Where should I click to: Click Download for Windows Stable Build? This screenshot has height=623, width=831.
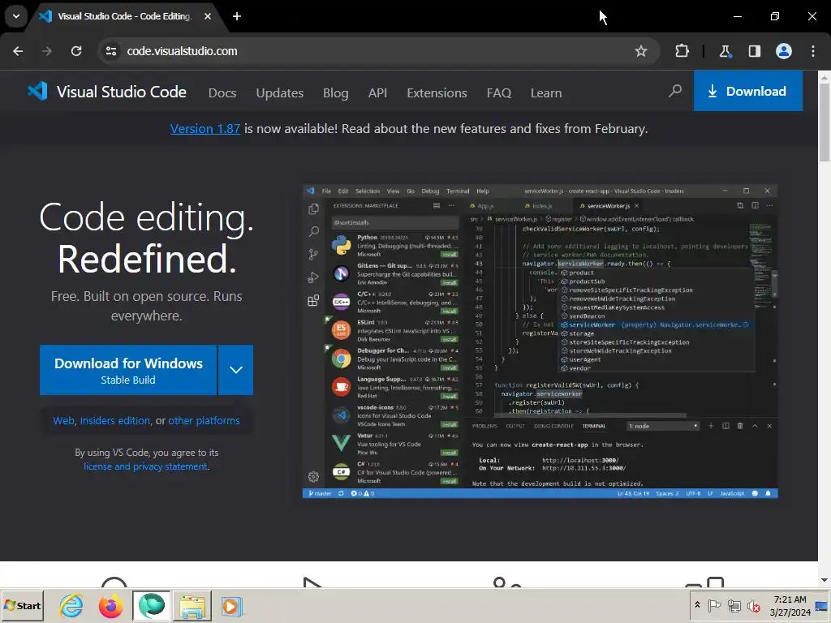point(128,370)
